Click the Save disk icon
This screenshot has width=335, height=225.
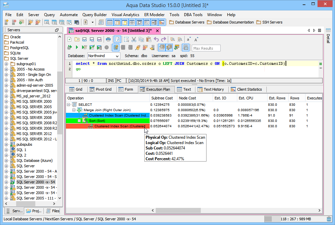(84, 39)
